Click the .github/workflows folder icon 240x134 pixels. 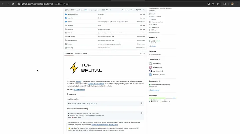click(66, 14)
